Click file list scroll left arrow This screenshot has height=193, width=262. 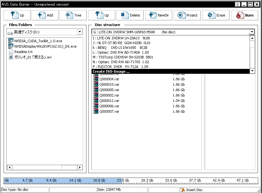point(10,167)
